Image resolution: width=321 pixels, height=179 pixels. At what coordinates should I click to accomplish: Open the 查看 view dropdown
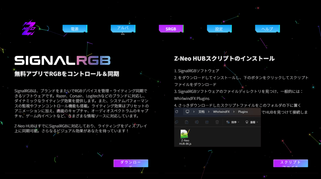pyautogui.click(x=252, y=122)
